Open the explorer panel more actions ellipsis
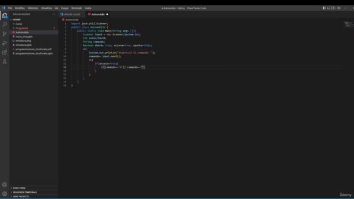 click(54, 14)
